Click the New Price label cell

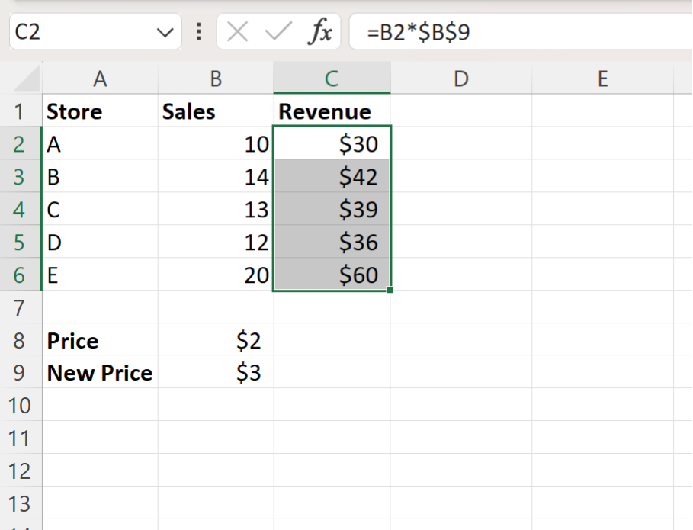pos(101,373)
